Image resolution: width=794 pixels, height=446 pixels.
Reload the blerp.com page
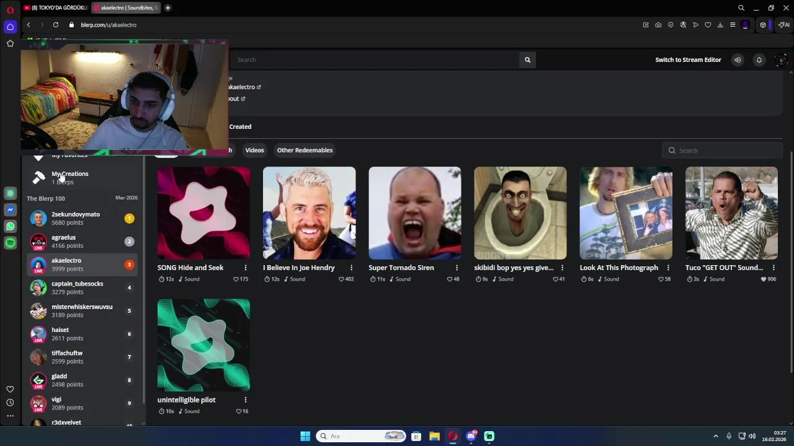pyautogui.click(x=56, y=25)
